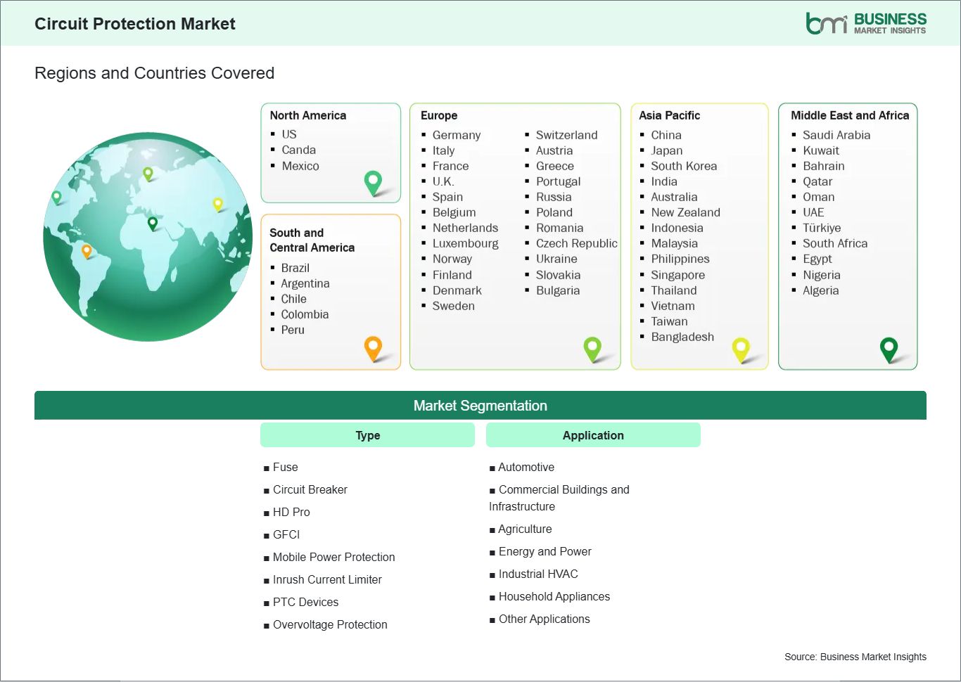This screenshot has height=682, width=961.
Task: Click the North America region heading
Action: 307,115
